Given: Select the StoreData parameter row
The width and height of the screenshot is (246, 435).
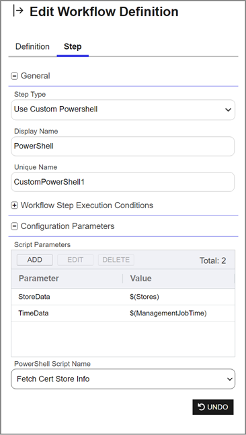Looking at the screenshot, I should coord(123,297).
